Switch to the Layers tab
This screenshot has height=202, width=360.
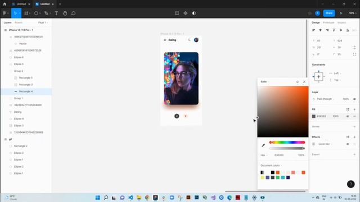click(x=7, y=22)
